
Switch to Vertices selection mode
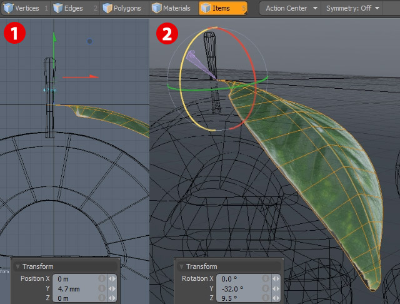26,8
